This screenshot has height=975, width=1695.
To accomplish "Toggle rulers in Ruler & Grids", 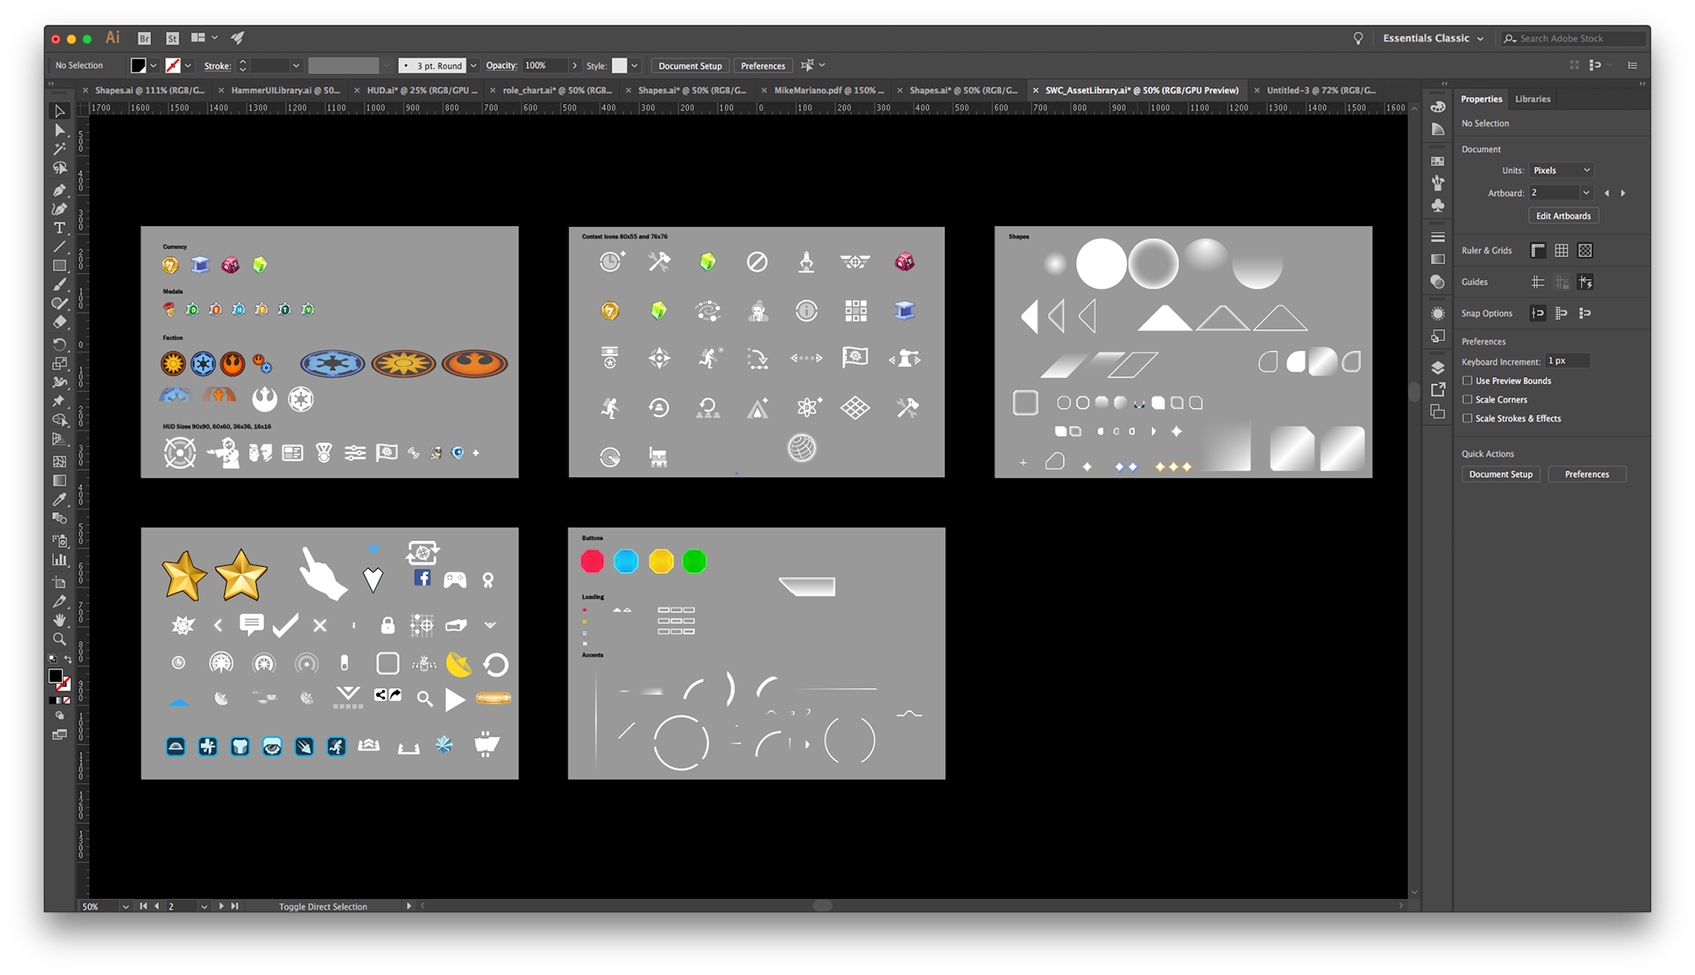I will [x=1538, y=251].
